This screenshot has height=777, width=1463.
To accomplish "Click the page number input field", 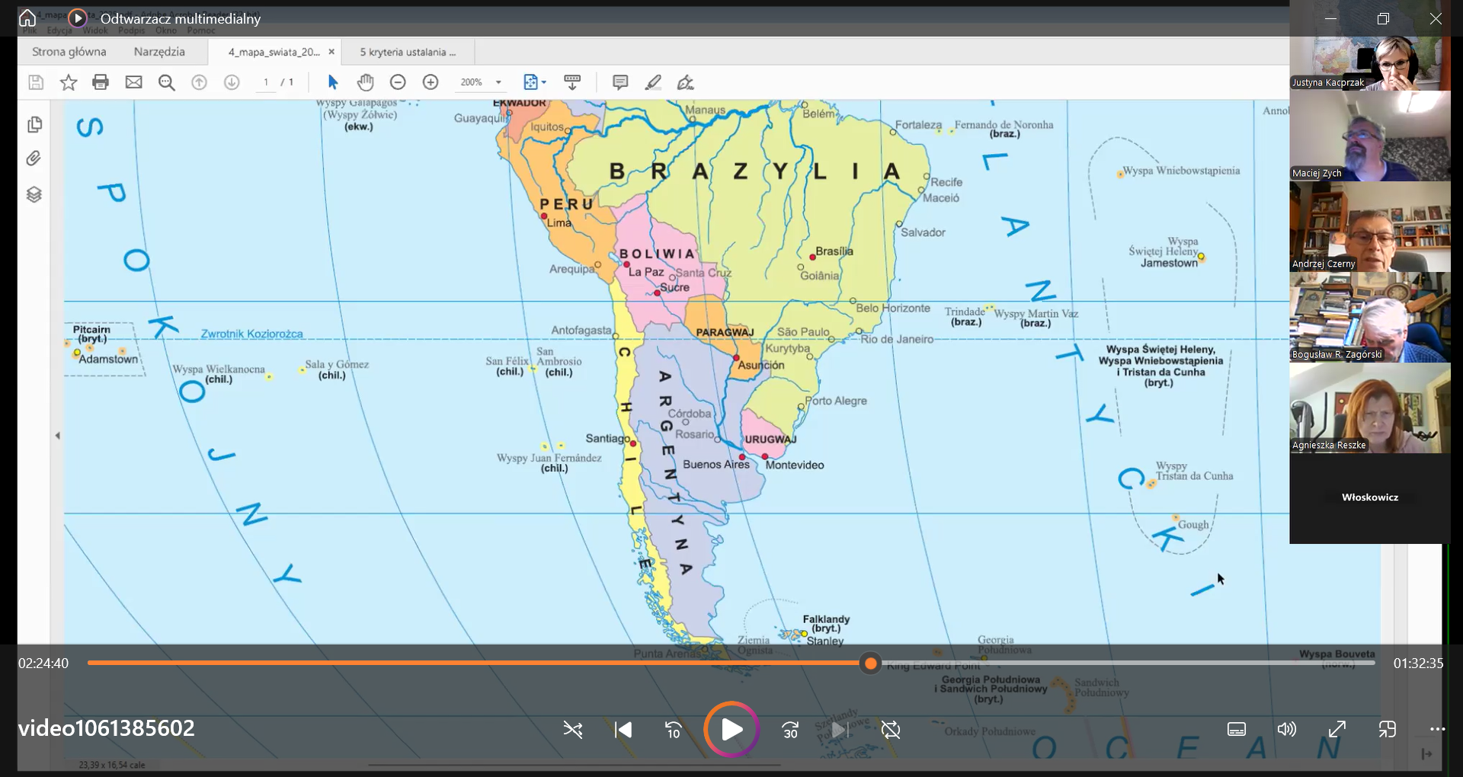I will pyautogui.click(x=266, y=82).
